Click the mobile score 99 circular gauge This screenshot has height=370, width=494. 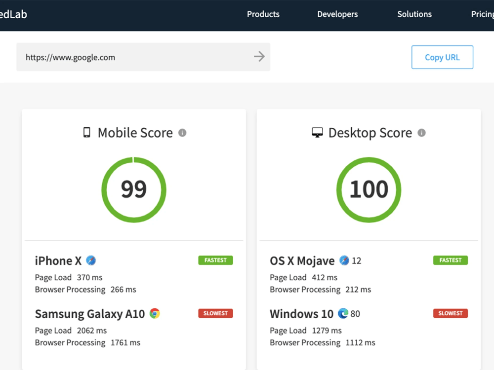pos(134,190)
